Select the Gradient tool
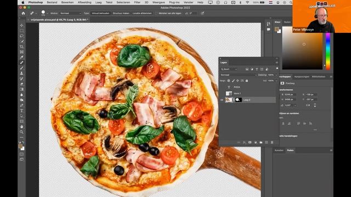This screenshot has height=197, width=351. 22,89
